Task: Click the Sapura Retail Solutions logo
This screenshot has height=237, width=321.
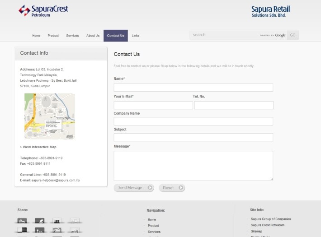Action: pos(270,11)
